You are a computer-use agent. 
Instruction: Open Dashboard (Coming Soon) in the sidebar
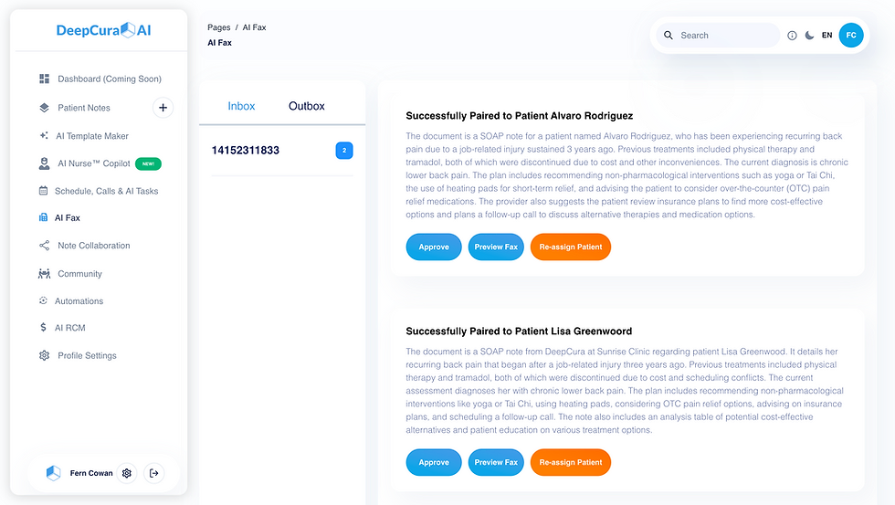click(100, 79)
